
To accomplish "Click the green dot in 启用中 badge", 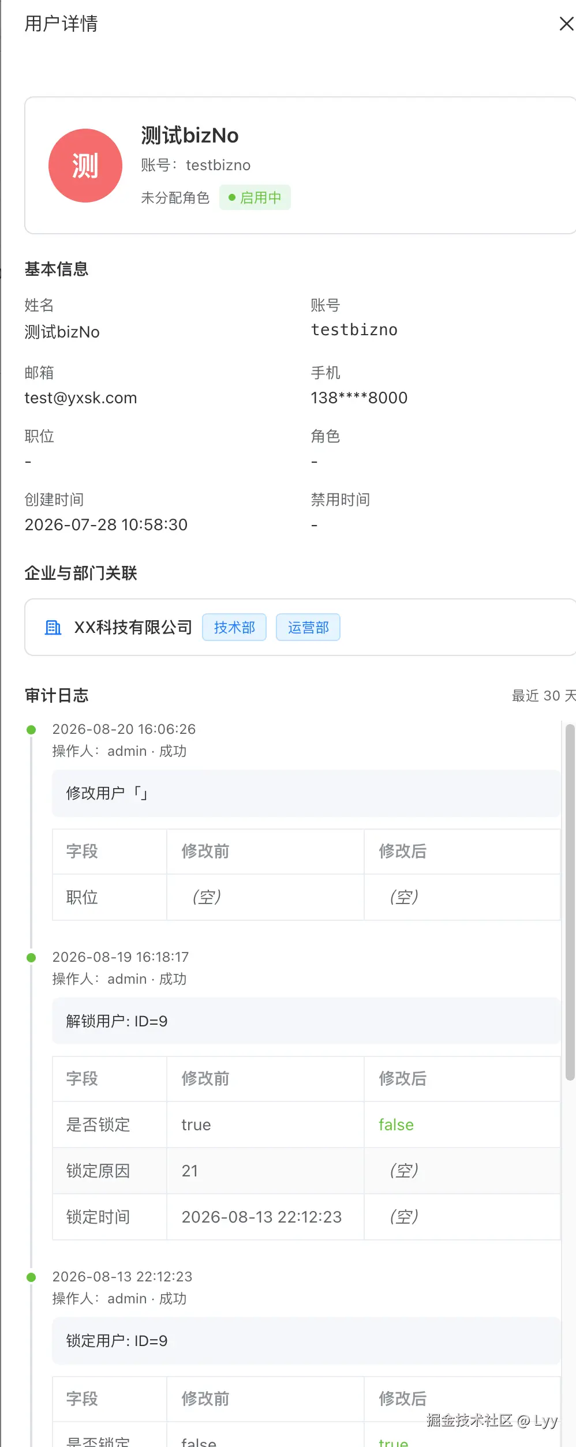I will (x=232, y=197).
